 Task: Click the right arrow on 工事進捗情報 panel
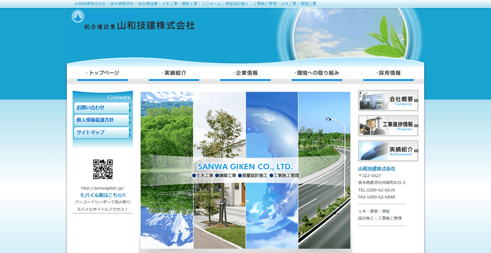tap(416, 126)
